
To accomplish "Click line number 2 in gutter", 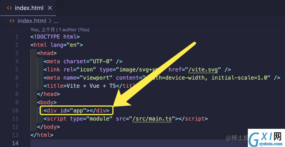I will [x=17, y=45].
